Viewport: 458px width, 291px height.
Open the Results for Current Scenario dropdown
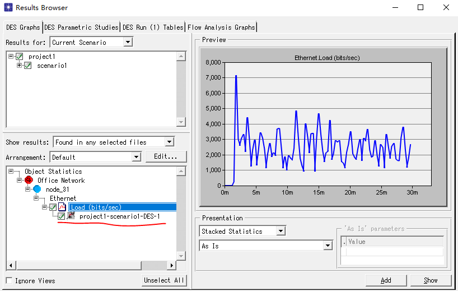pos(128,42)
